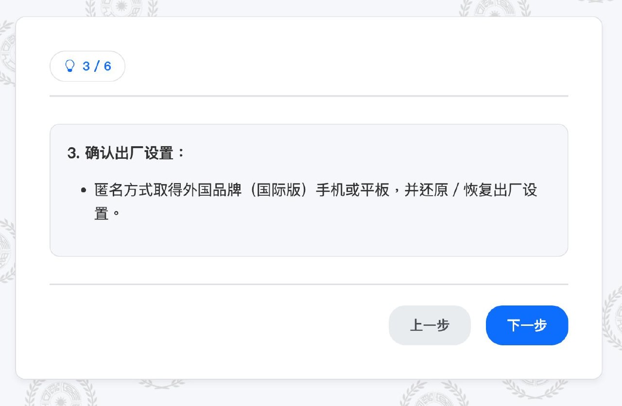Click the divider line above the navigation buttons
Viewport: 622px width, 406px height.
click(x=309, y=284)
